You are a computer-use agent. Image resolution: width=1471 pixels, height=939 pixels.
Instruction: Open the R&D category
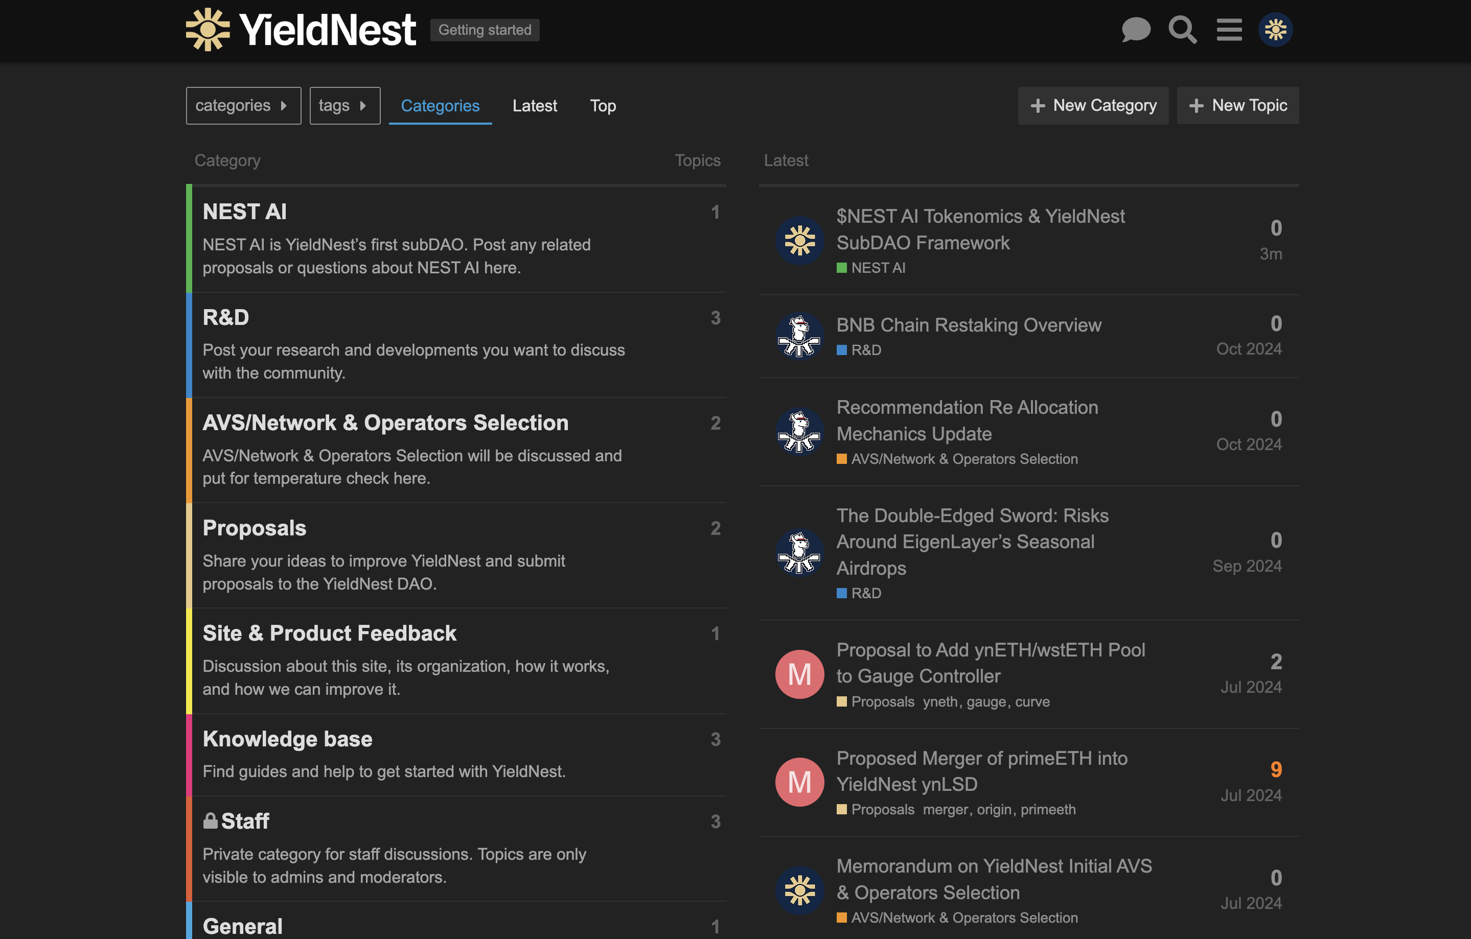pyautogui.click(x=226, y=317)
